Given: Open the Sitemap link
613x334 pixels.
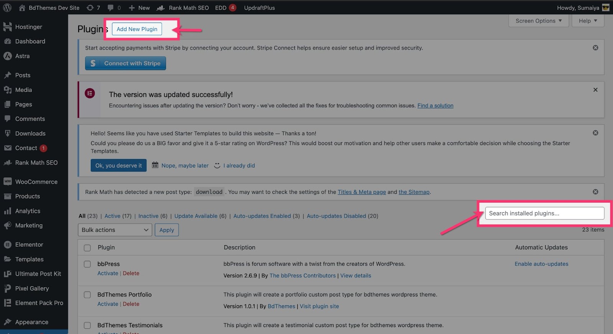Looking at the screenshot, I should [x=414, y=192].
